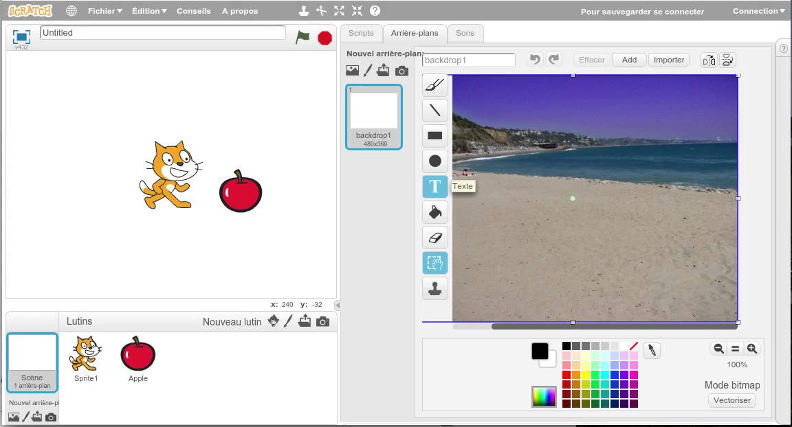Pick the Duplicate stamp in top bar
Viewport: 792px width, 427px height.
304,10
